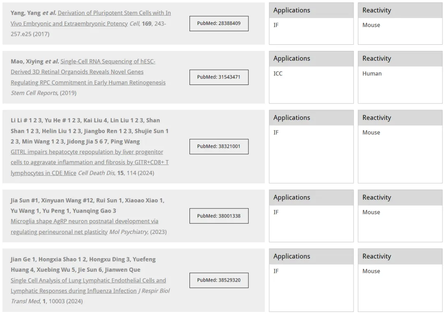Click PubMed: 38529320 button
Screen dimensions: 444x314
pos(219,280)
